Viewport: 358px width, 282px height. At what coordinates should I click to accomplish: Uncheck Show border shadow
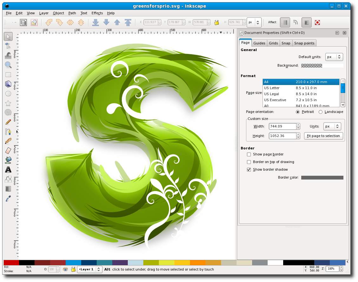click(249, 170)
